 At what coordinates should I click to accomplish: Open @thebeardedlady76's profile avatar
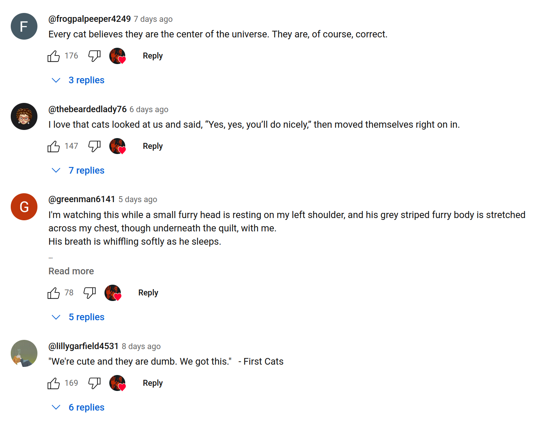point(24,117)
